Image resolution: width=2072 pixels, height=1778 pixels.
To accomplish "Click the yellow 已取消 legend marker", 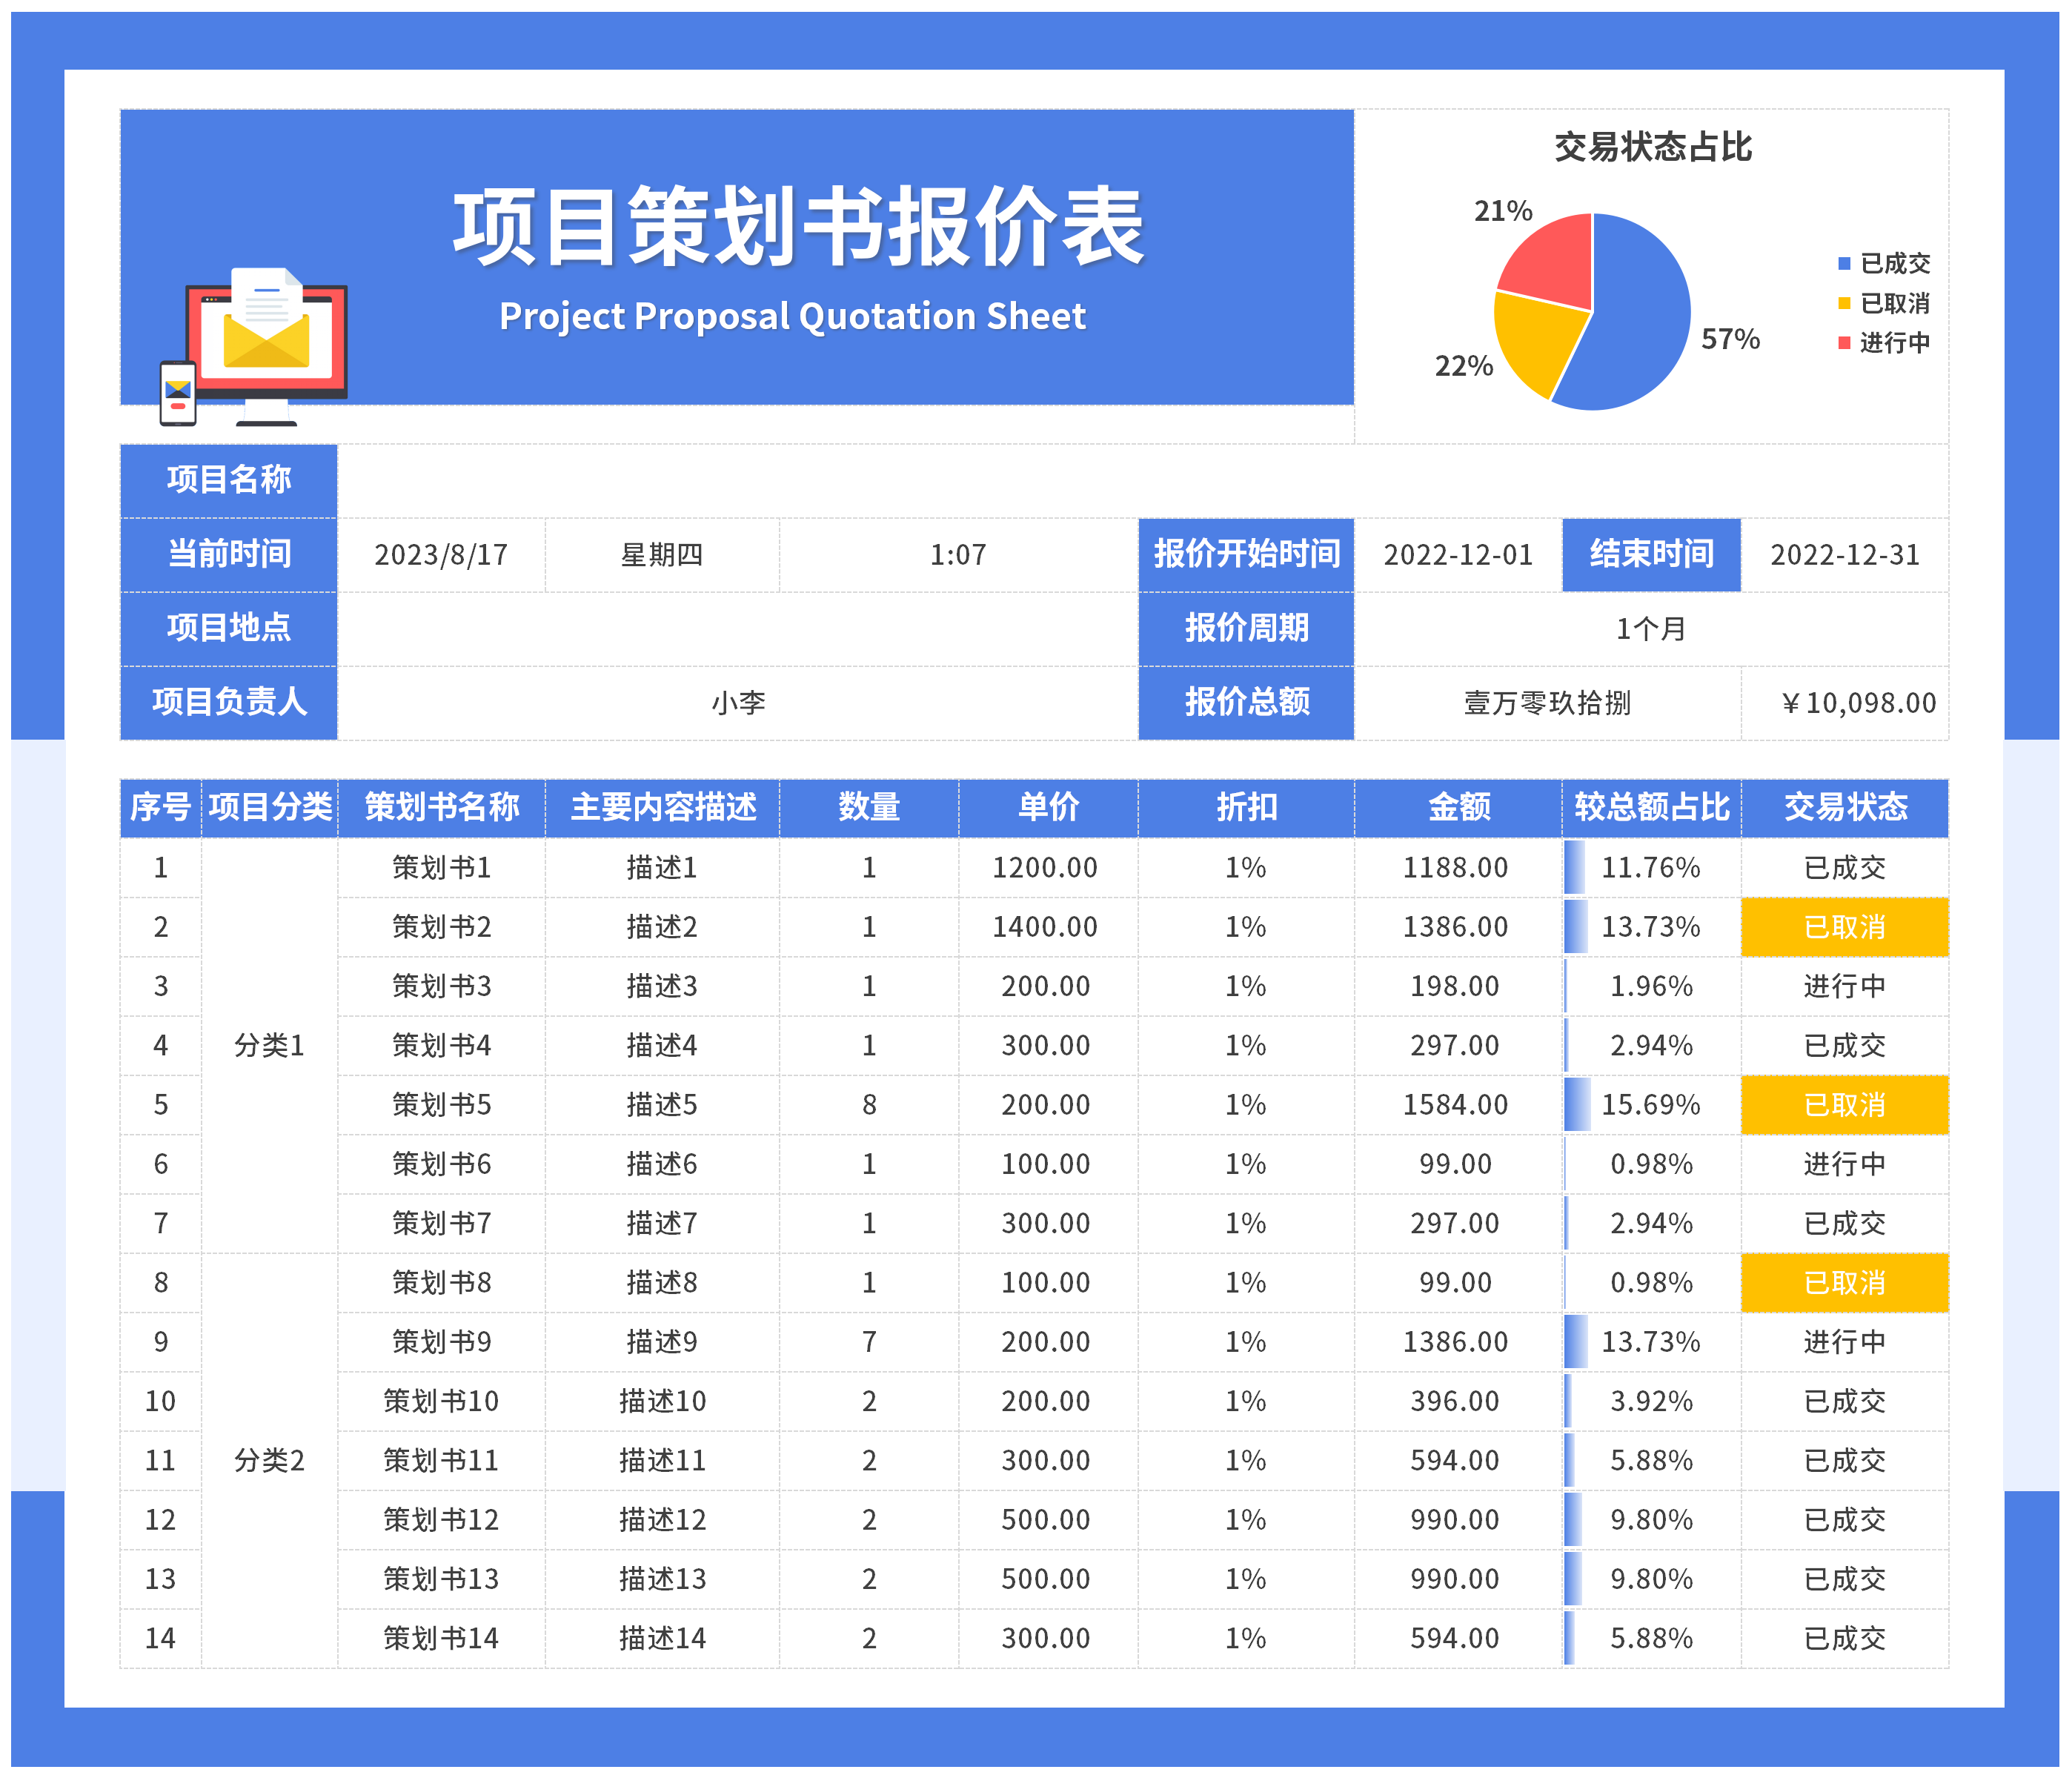I will click(1844, 303).
